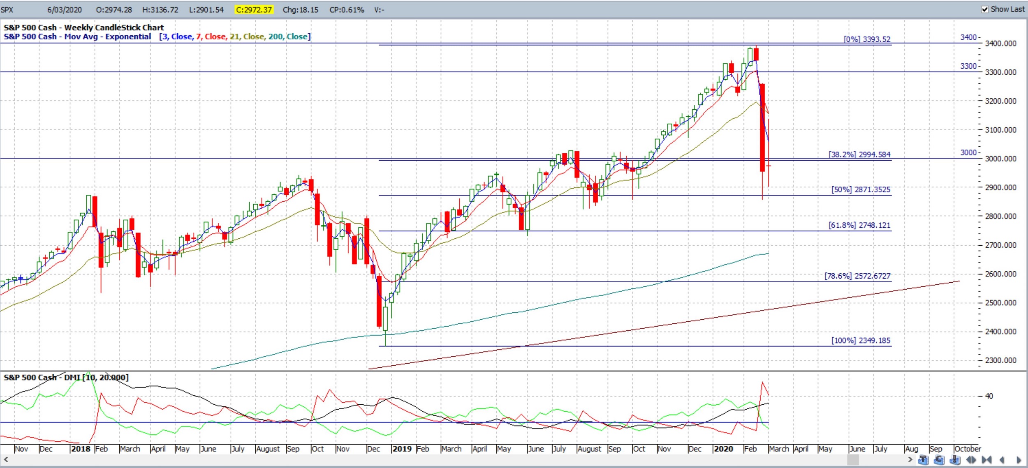Click the shift chart left arrow icon
The height and width of the screenshot is (468, 1028).
tap(1002, 460)
